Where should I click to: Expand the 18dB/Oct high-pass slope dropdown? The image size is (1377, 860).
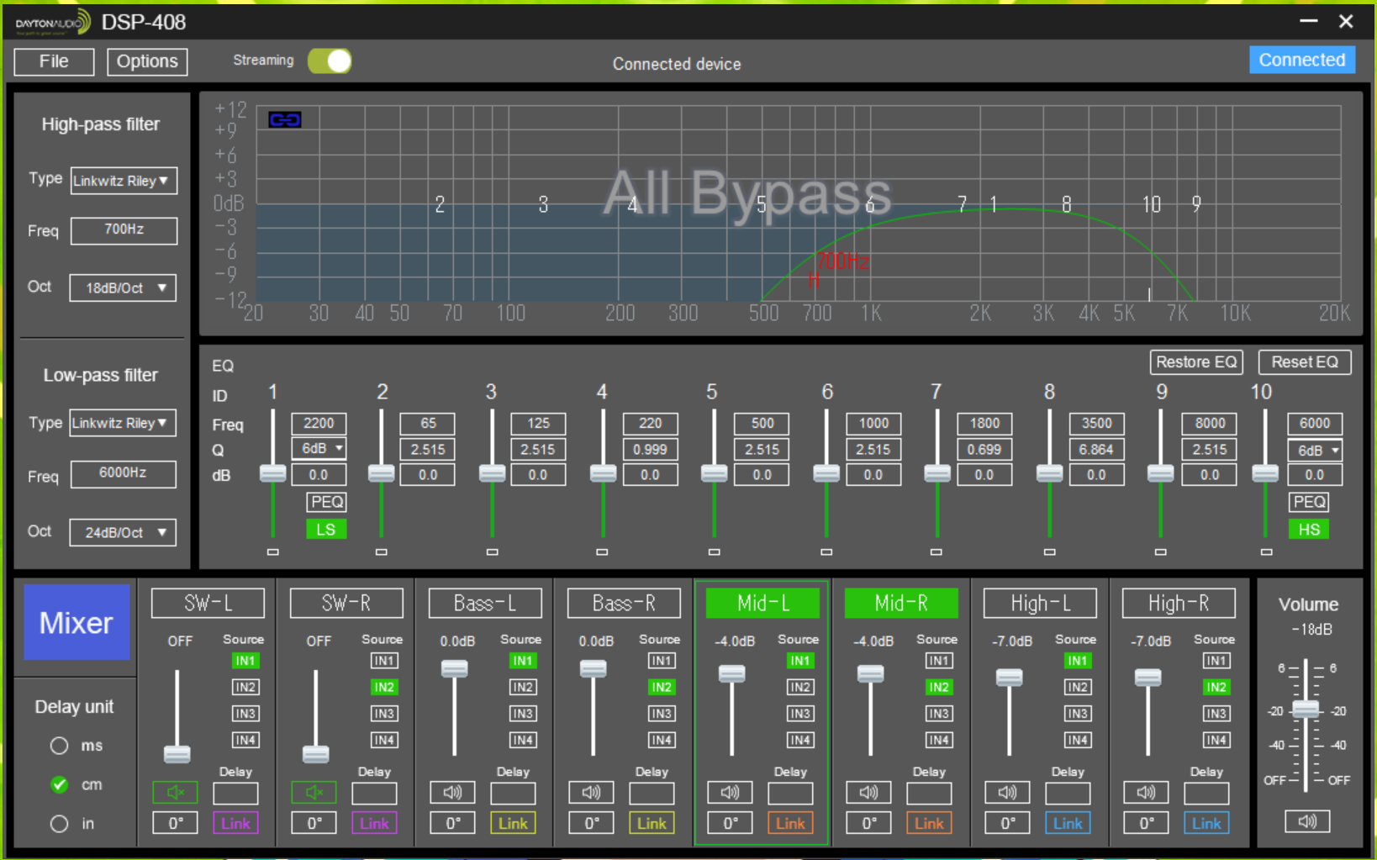click(124, 288)
